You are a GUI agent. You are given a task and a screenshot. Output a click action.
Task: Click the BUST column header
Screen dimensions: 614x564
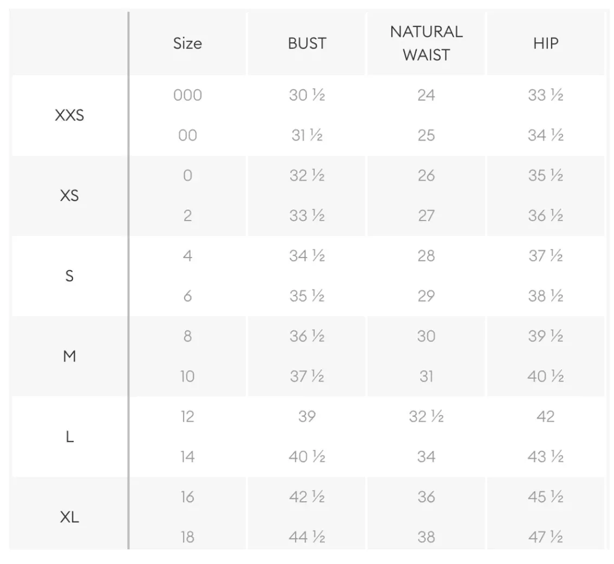click(x=307, y=43)
